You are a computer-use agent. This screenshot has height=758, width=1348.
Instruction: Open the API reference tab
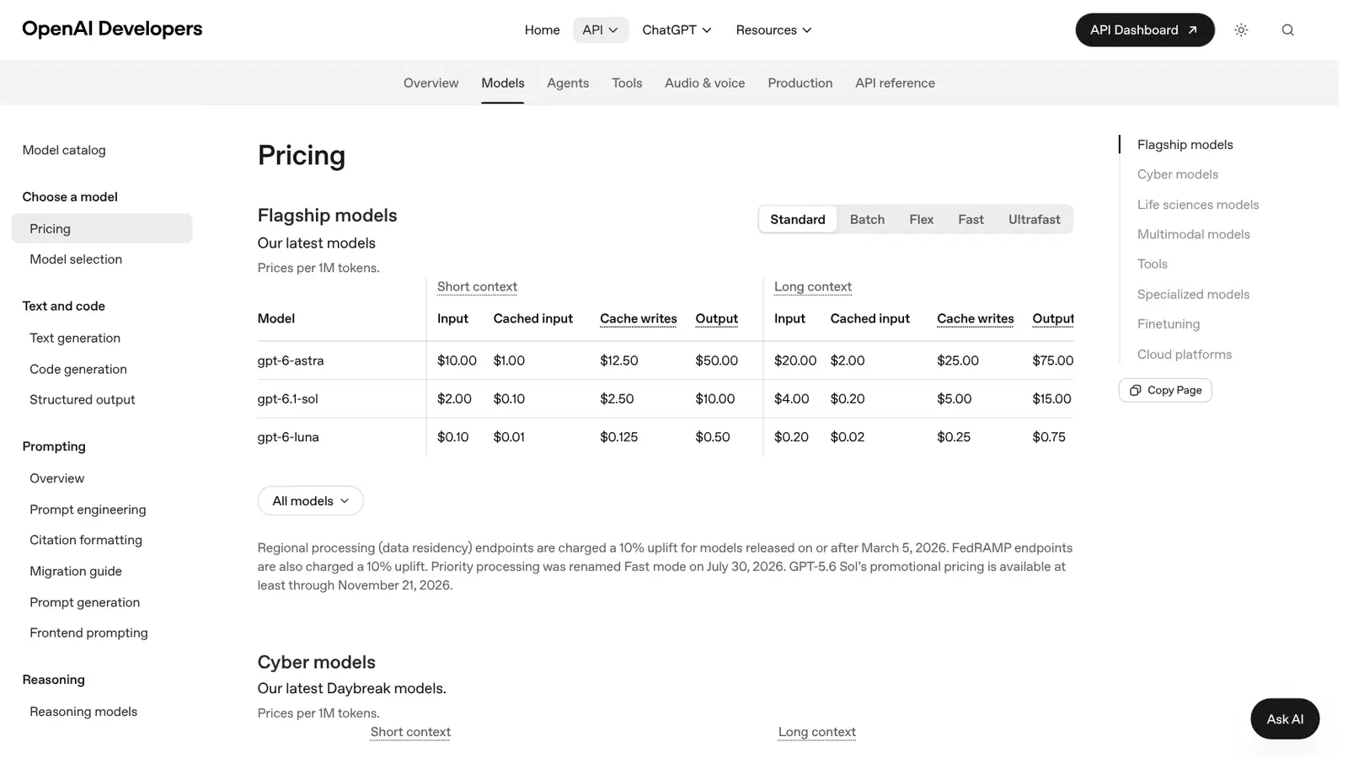coord(895,83)
